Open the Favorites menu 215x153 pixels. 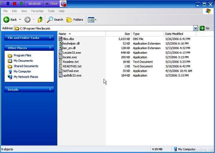tap(37, 11)
